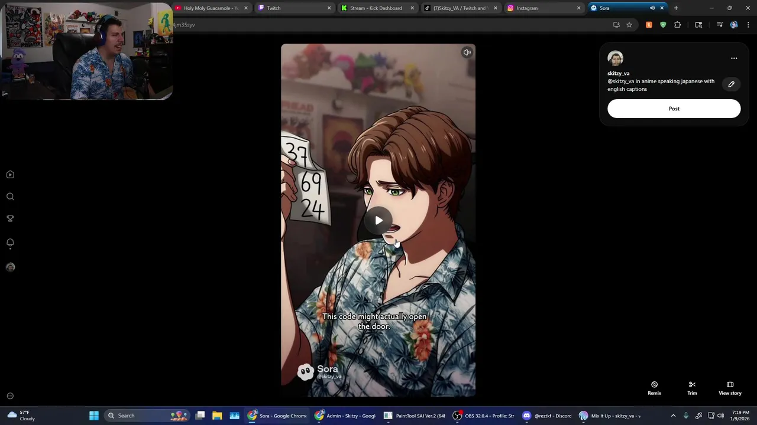Open File Explorer from the taskbar
The width and height of the screenshot is (757, 425).
[x=217, y=416]
